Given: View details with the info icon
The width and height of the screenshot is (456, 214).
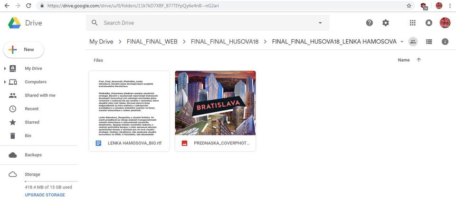Looking at the screenshot, I should [445, 42].
